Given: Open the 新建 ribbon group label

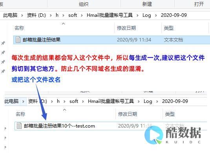Looking at the screenshot, I should [x=147, y=4].
